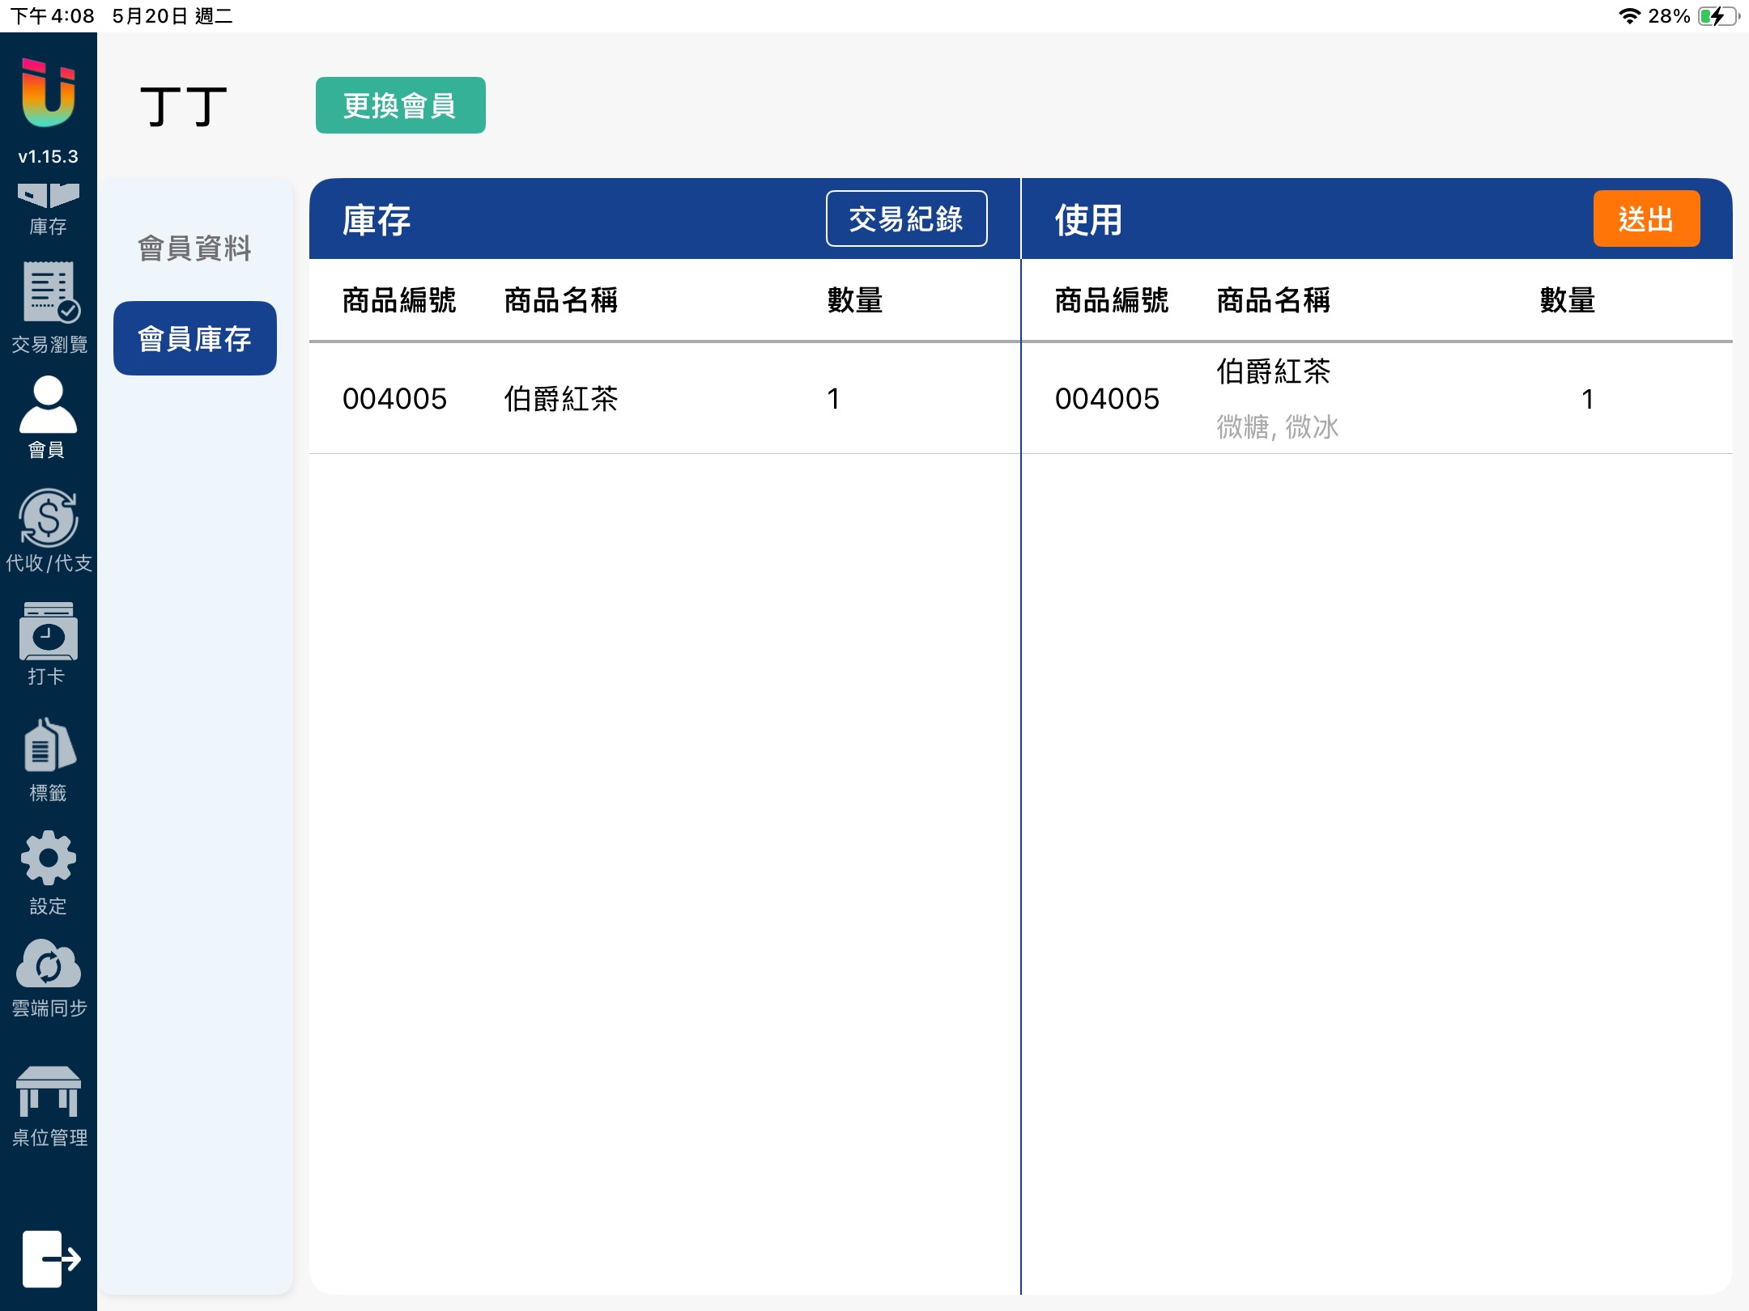The height and width of the screenshot is (1311, 1749).
Task: Click the 更換會員 button
Action: [400, 105]
